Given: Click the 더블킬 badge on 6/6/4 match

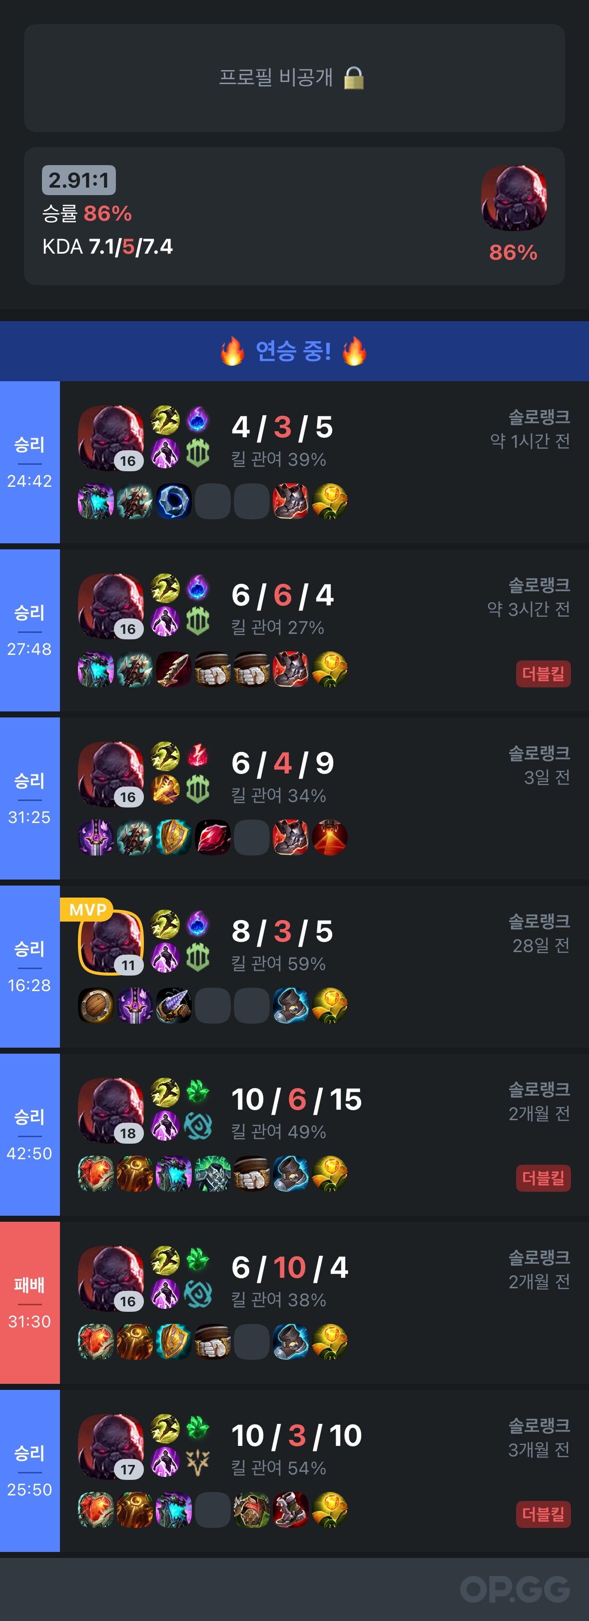Looking at the screenshot, I should [543, 673].
